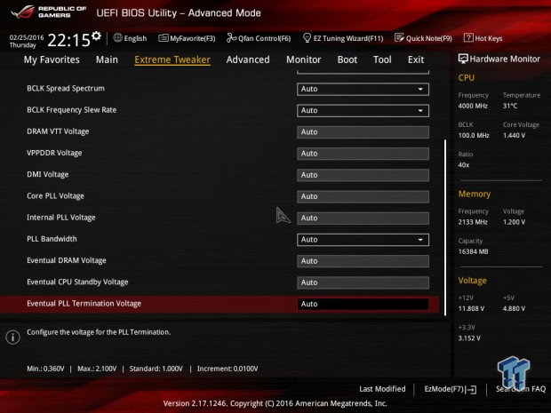Screen dimensions: 551x413
Task: Click the settings list scrollbar
Action: pos(445,227)
